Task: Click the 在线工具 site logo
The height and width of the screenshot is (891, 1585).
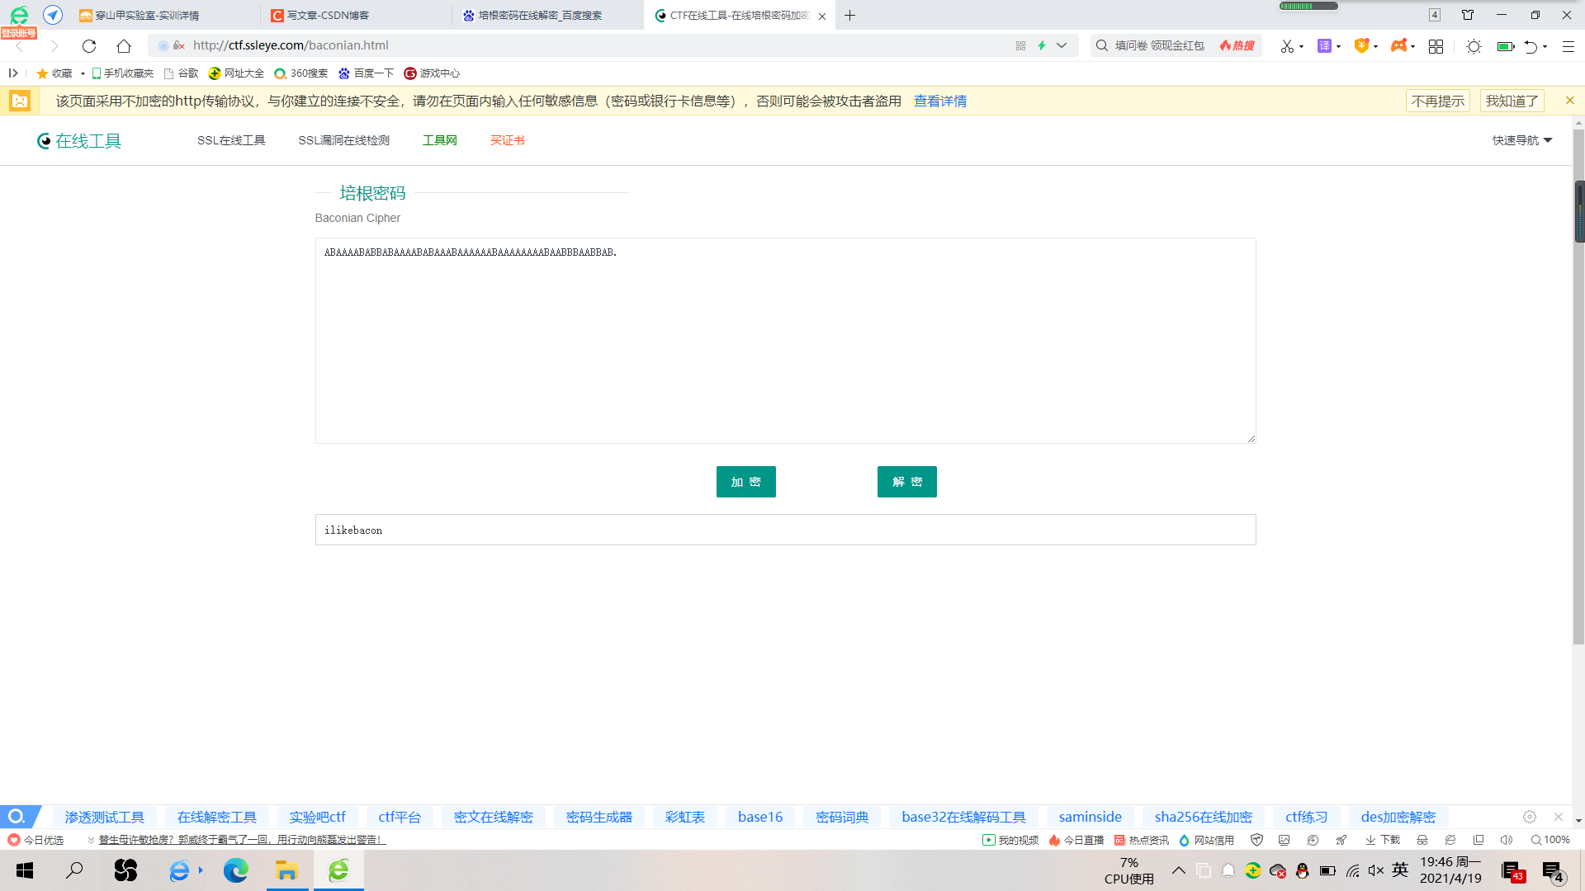Action: (78, 140)
